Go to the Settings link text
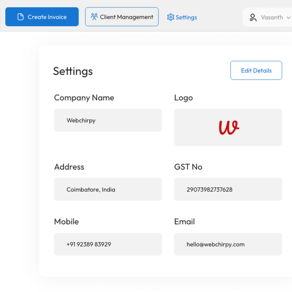Viewport: 292px width, 292px height. 186,17
